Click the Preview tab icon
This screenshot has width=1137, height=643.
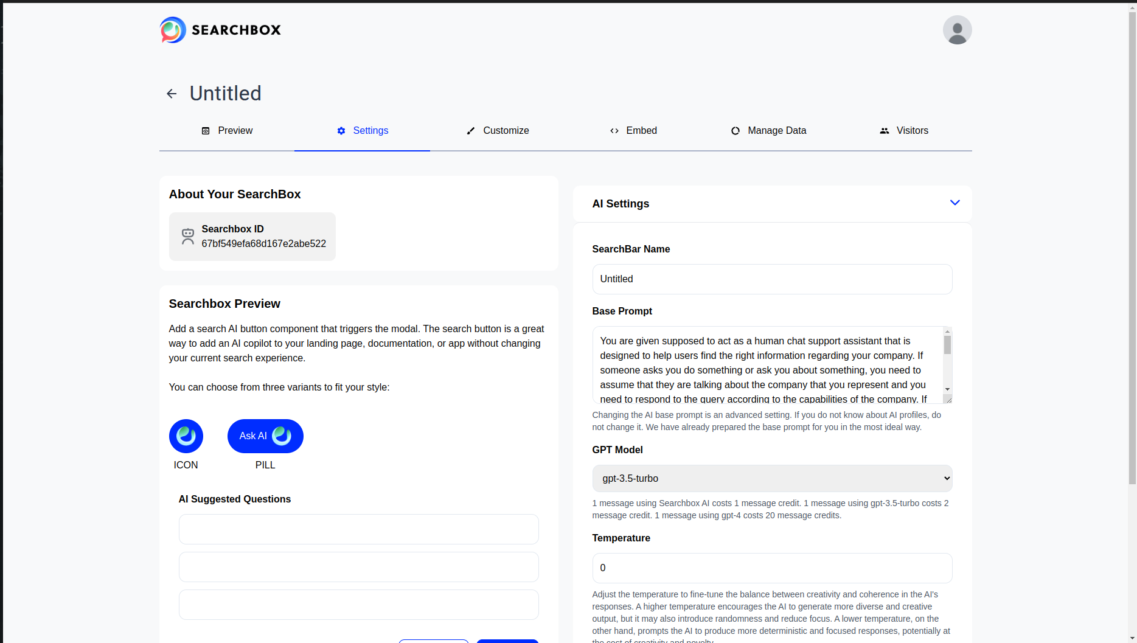[x=206, y=130]
